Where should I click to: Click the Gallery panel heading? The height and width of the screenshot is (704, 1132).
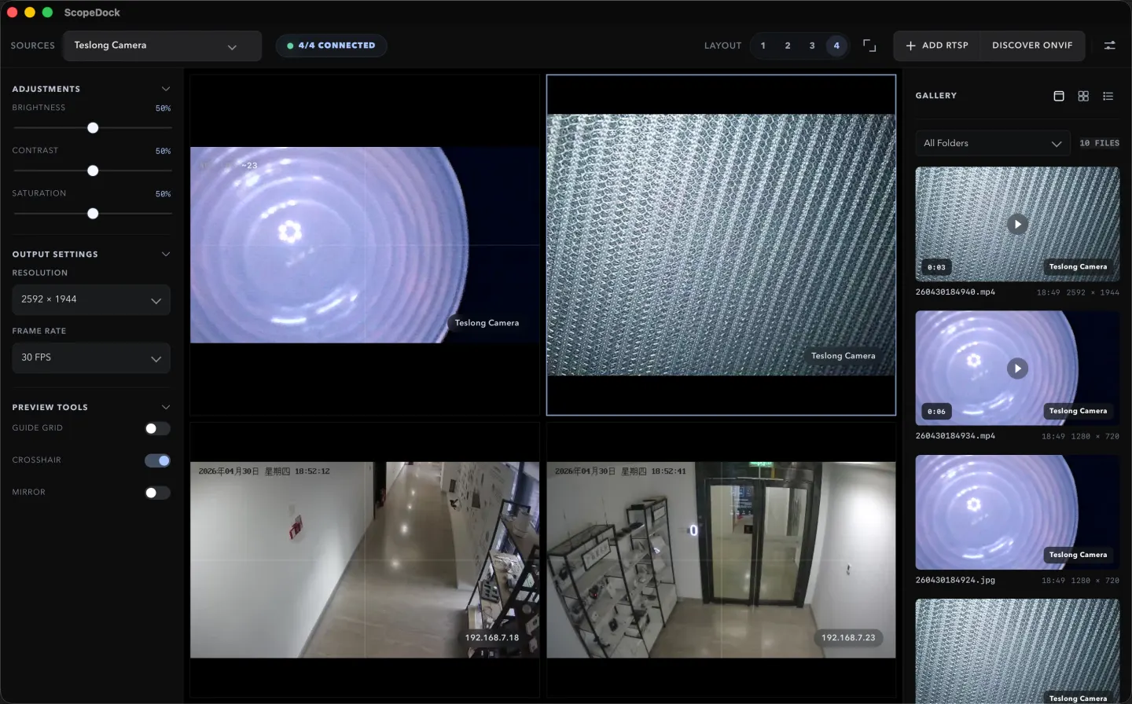(935, 96)
